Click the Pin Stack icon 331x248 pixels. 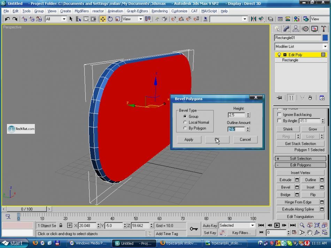pyautogui.click(x=279, y=98)
